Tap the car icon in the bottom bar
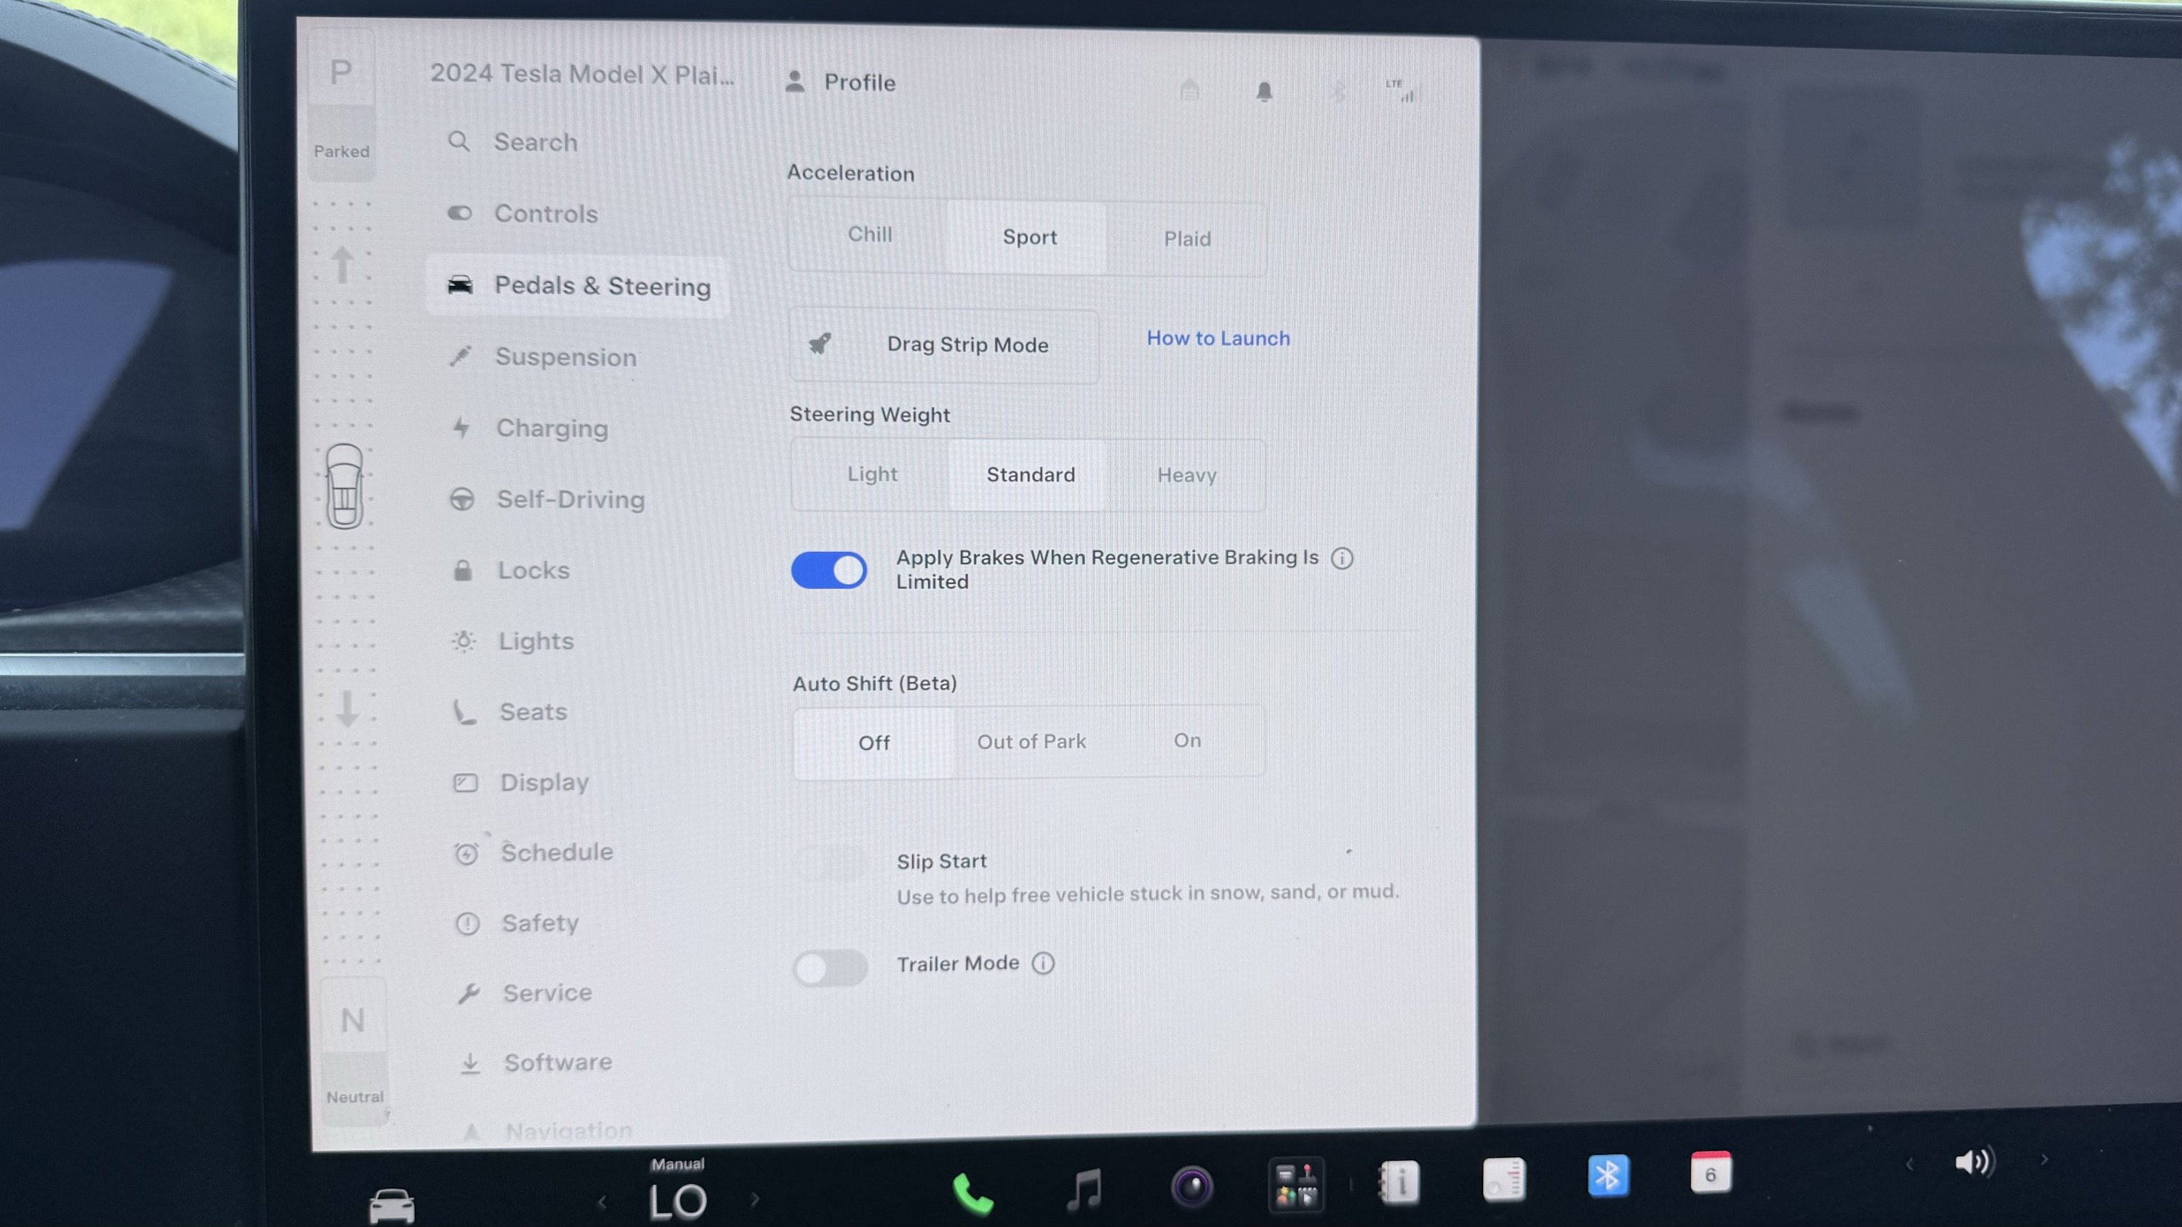Screen dimensions: 2182x1227 (392, 1205)
